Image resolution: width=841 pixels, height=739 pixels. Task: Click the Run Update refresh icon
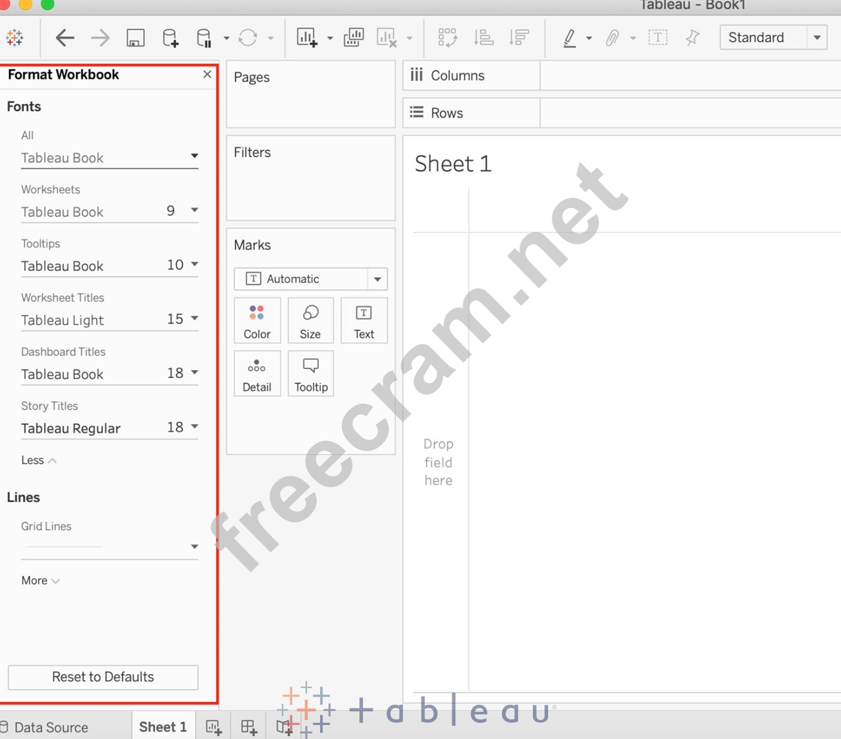pyautogui.click(x=247, y=38)
